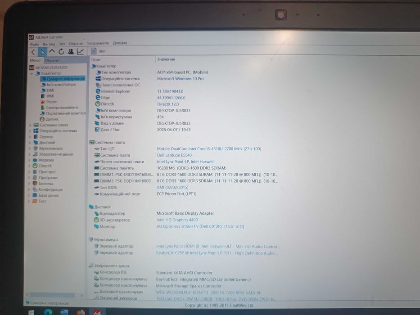Click the Тип ЦП row label
The image size is (420, 315).
tap(108, 149)
